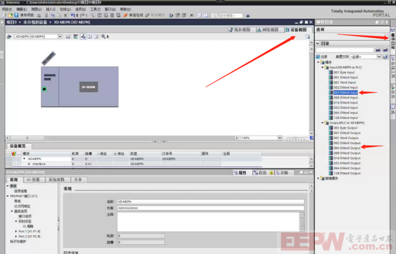The height and width of the screenshot is (254, 396).
Task: Open the 编辑 (Edit) menu
Action: point(22,9)
